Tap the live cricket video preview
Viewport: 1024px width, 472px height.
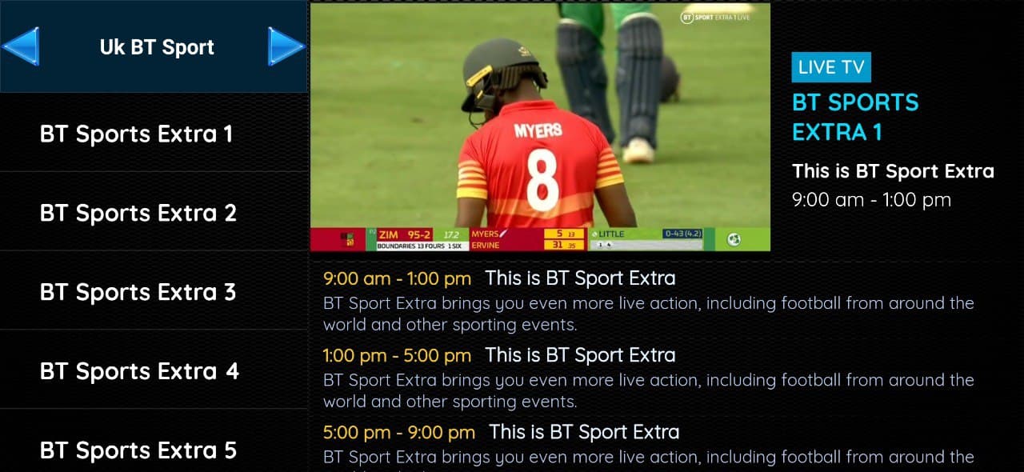click(540, 127)
